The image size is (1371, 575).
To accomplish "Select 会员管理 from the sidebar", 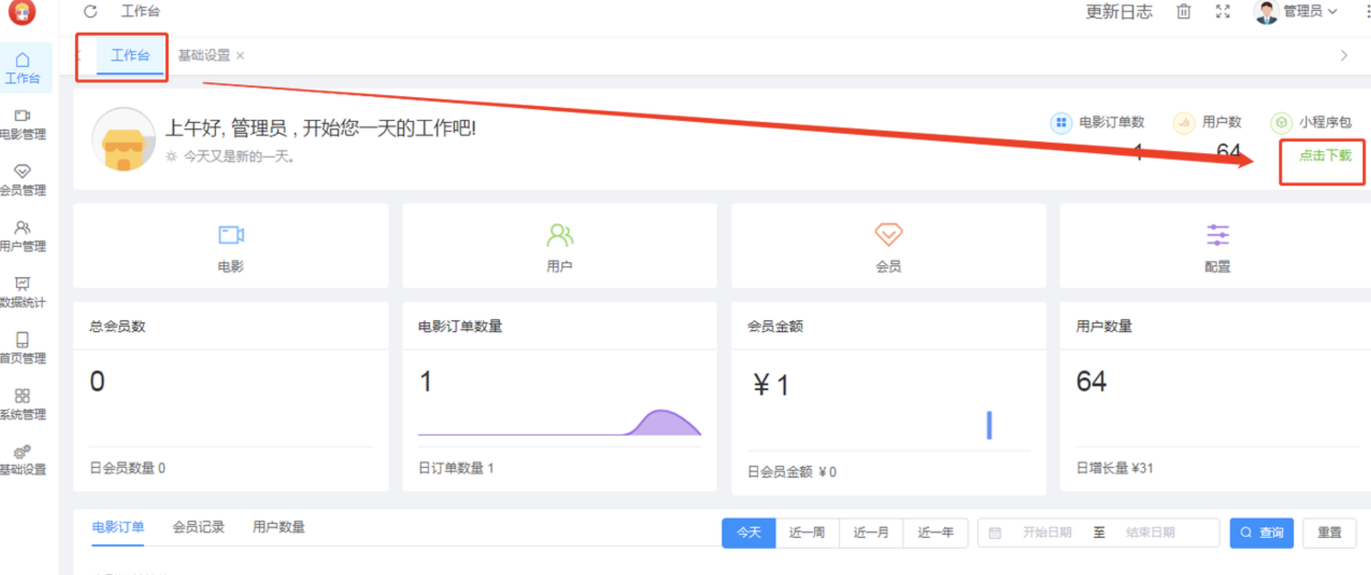I will coord(23,180).
